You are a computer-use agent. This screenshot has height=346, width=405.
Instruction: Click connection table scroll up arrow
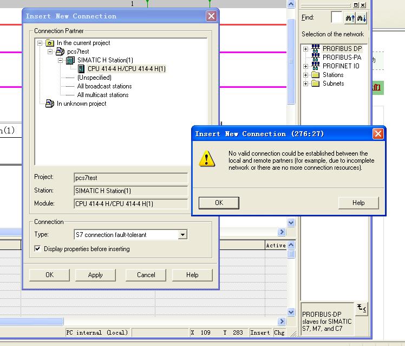pyautogui.click(x=291, y=245)
